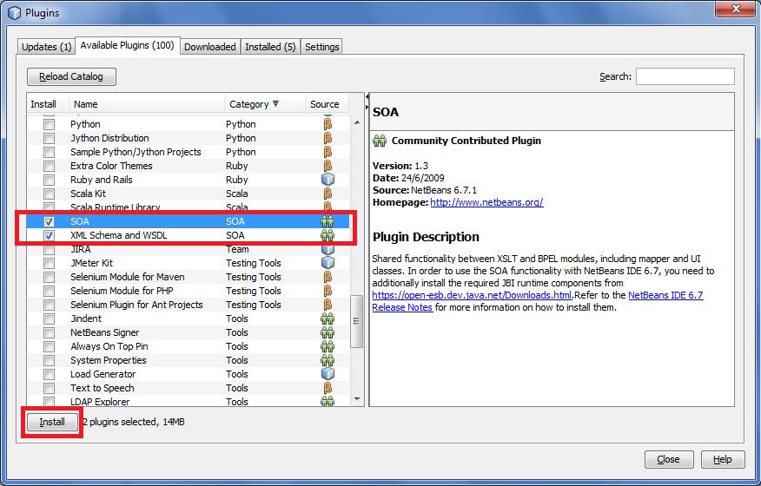Click source icon for Selenium Plugin for Ant Projects
The height and width of the screenshot is (486, 761).
click(328, 305)
